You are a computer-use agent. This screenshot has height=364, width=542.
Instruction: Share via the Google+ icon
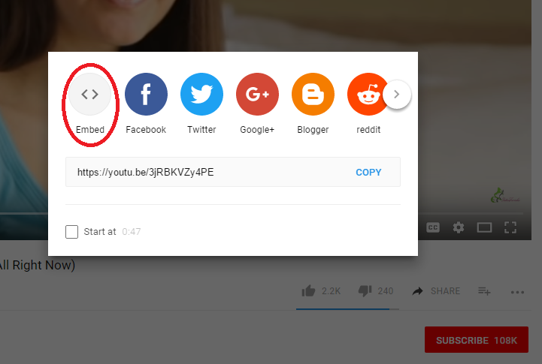(x=257, y=95)
